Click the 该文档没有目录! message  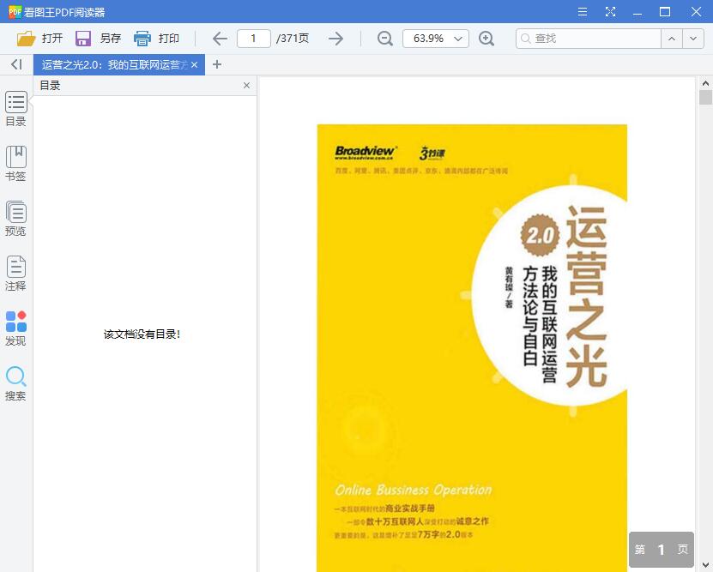[x=142, y=334]
